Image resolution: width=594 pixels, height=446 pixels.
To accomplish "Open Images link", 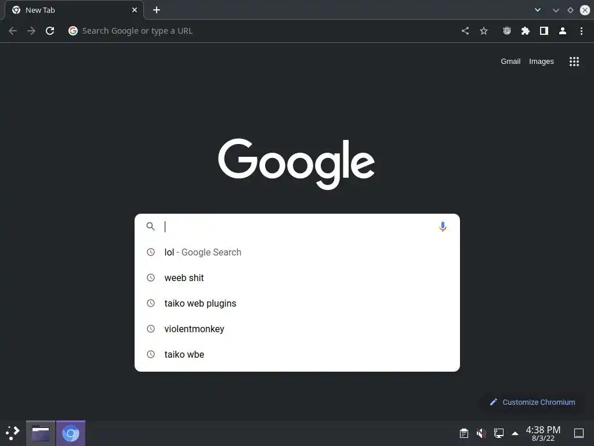I will coord(541,62).
